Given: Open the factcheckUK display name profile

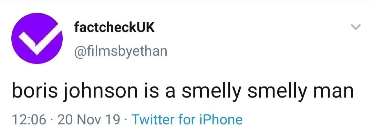Looking at the screenshot, I should coord(114,27).
